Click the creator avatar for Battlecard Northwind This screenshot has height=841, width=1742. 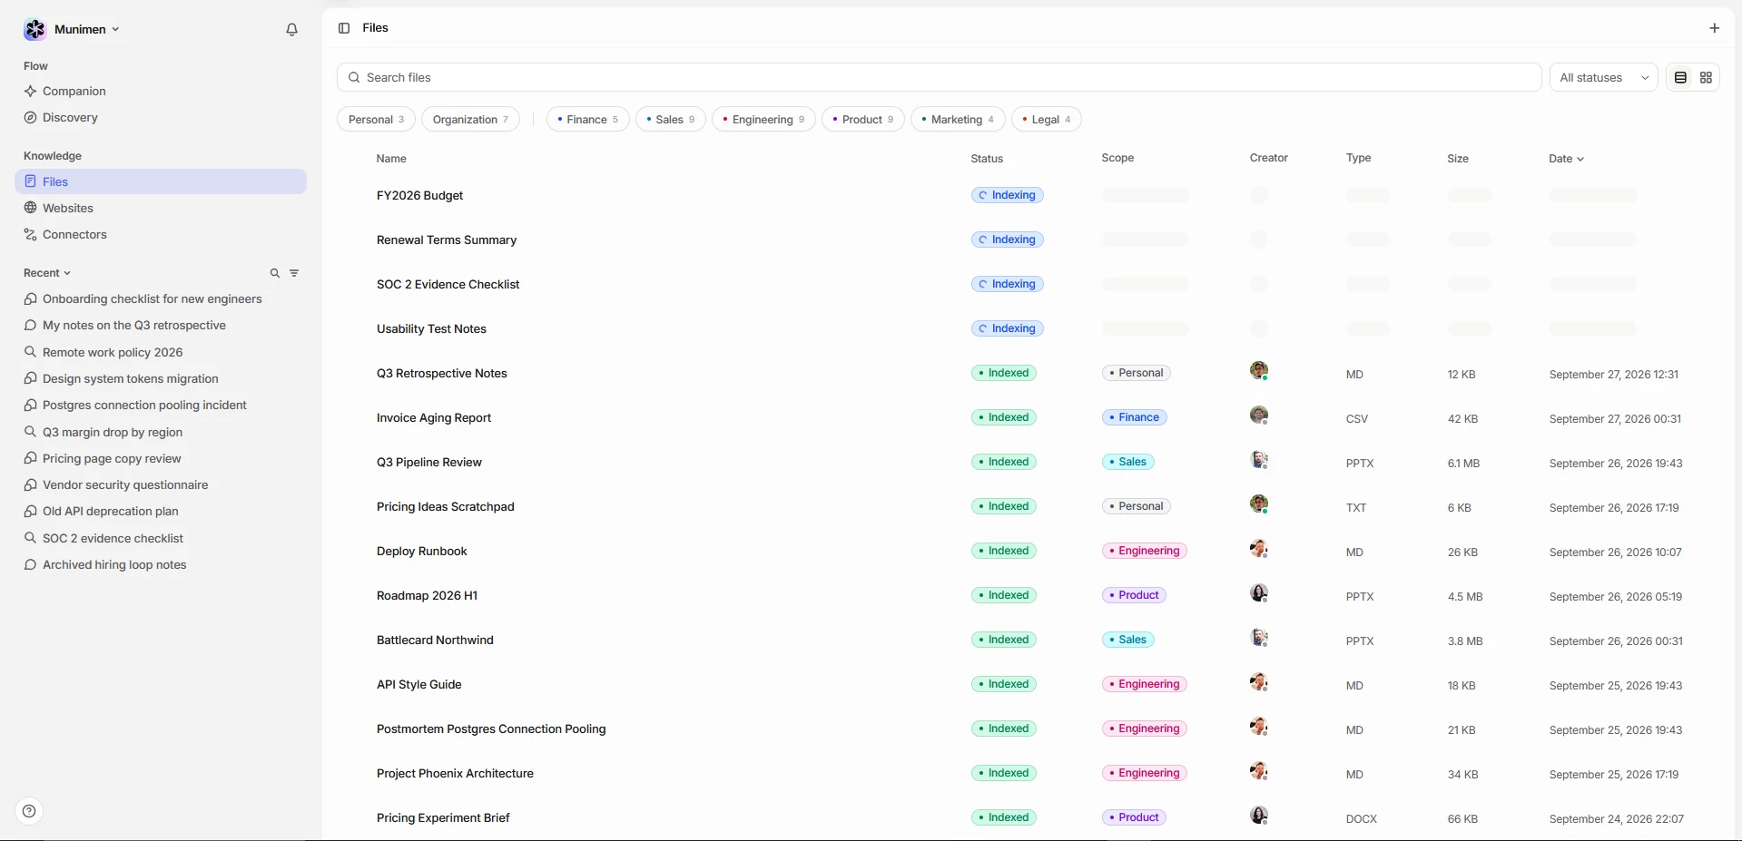click(1258, 637)
